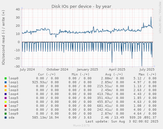
Task: Click loop8 max value 4.00
Action: point(137,110)
